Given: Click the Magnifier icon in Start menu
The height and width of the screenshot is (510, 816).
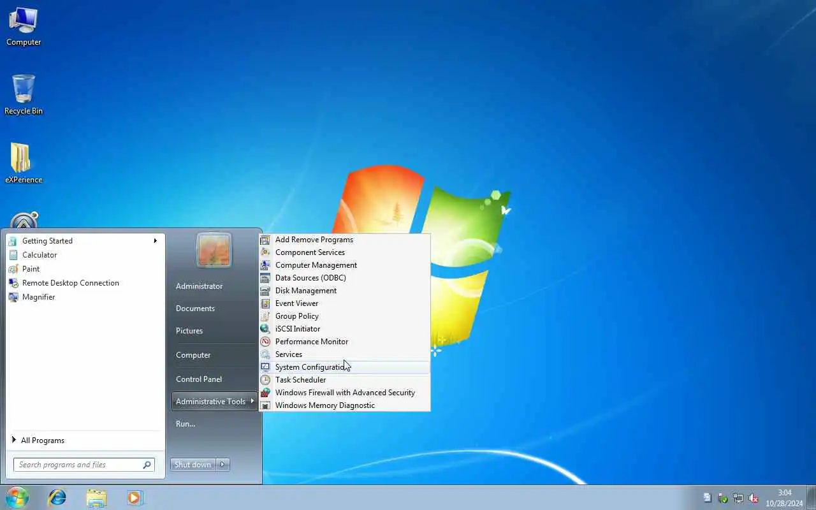Looking at the screenshot, I should tap(13, 297).
